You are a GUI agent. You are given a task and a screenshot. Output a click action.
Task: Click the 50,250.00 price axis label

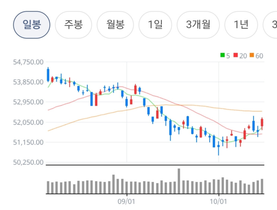pyautogui.click(x=28, y=162)
